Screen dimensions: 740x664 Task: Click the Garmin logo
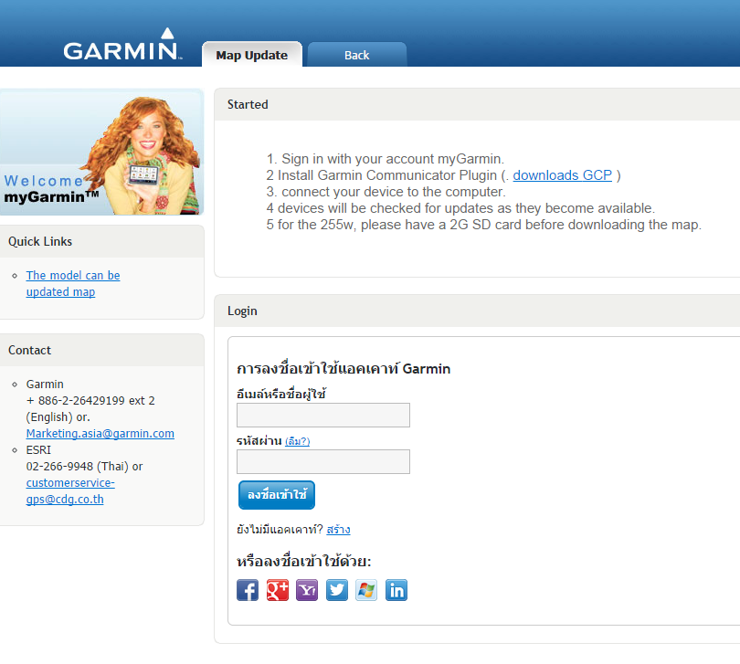pyautogui.click(x=122, y=46)
